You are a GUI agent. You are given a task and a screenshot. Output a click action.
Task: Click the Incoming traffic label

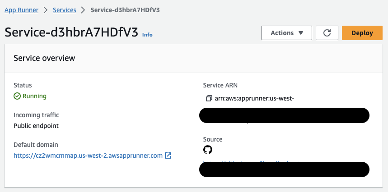click(37, 115)
